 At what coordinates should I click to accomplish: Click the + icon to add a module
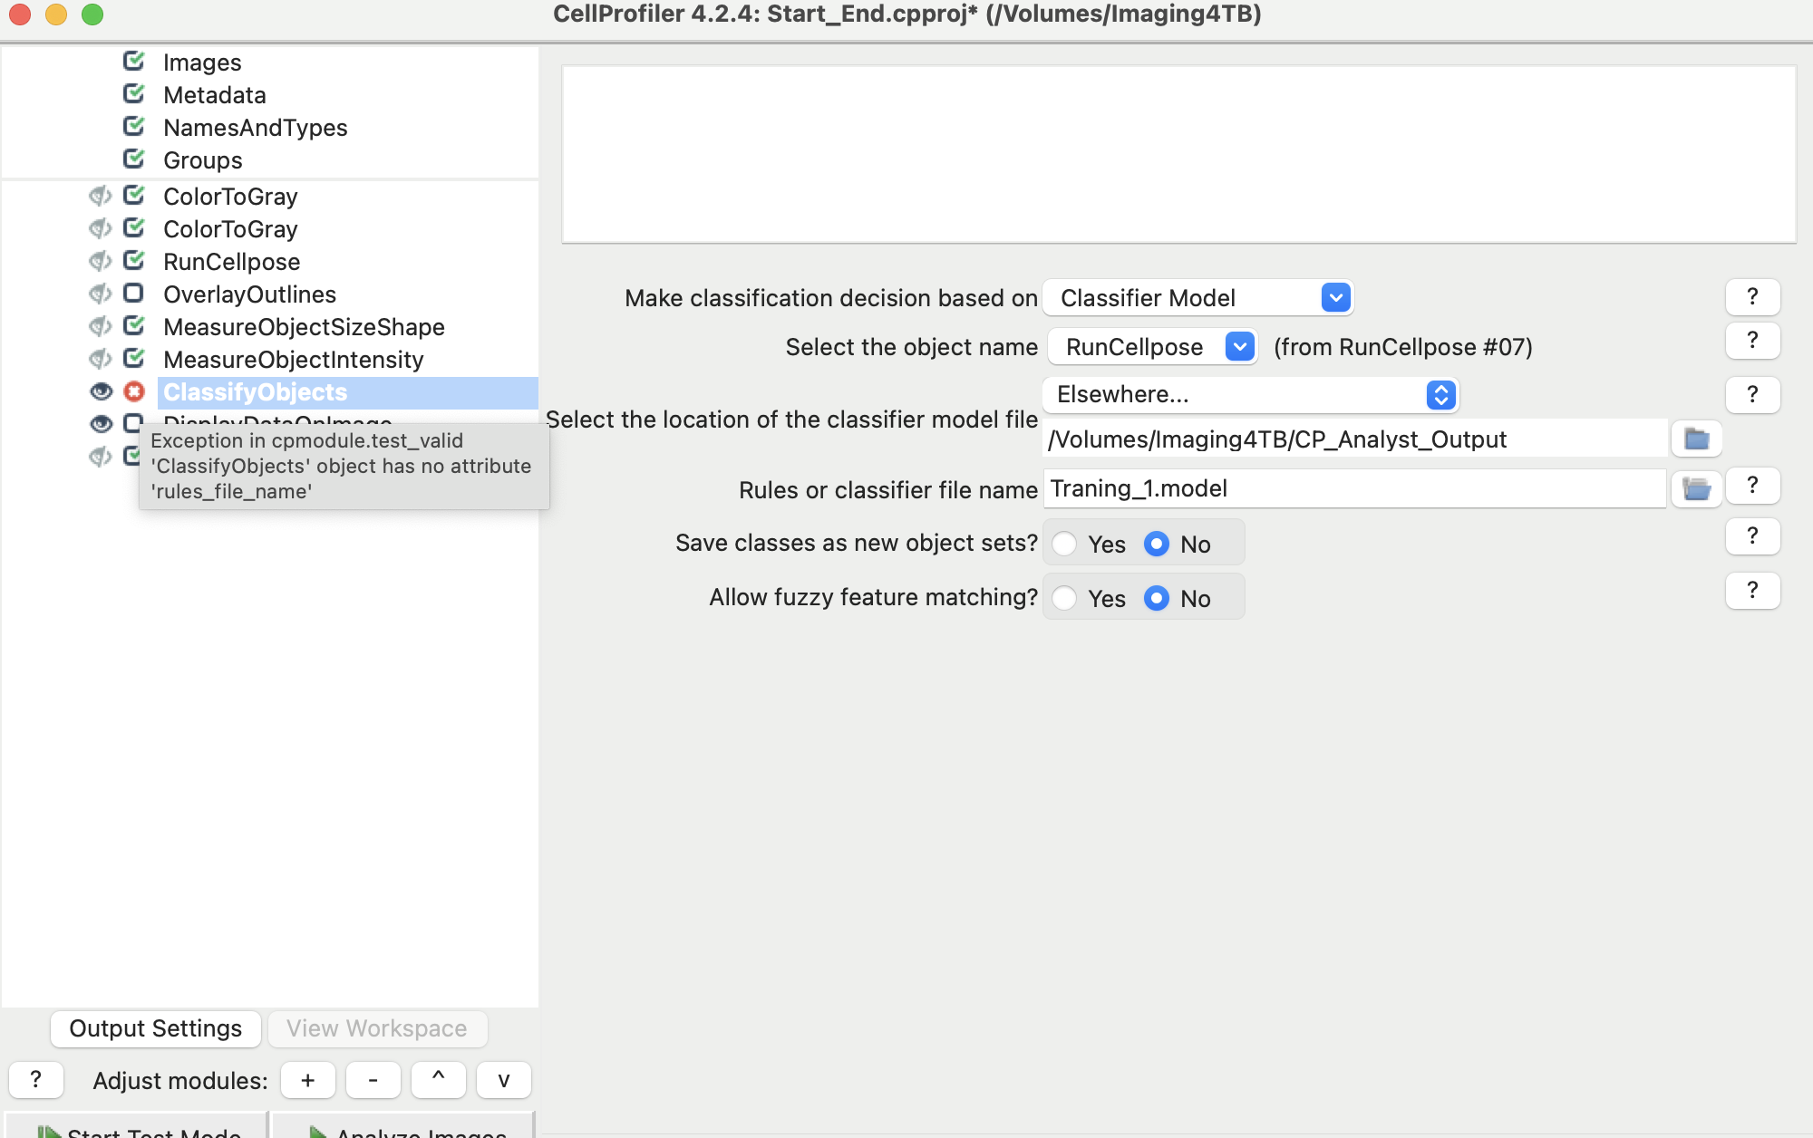(307, 1080)
